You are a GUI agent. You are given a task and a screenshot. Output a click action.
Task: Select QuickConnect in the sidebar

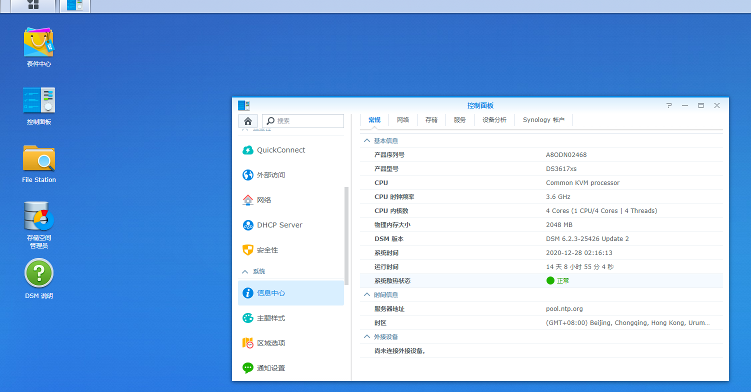click(x=291, y=150)
